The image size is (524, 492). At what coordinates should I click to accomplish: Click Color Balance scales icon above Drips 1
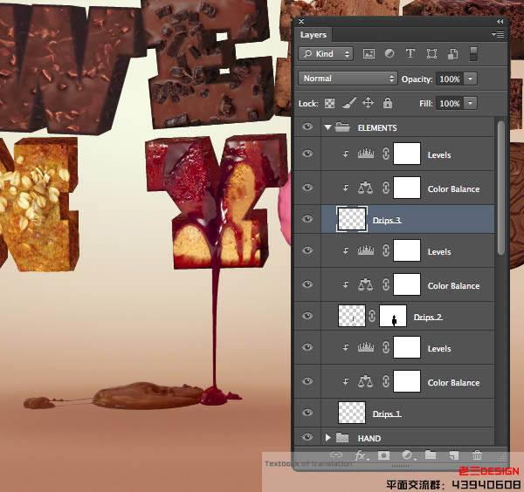(365, 381)
